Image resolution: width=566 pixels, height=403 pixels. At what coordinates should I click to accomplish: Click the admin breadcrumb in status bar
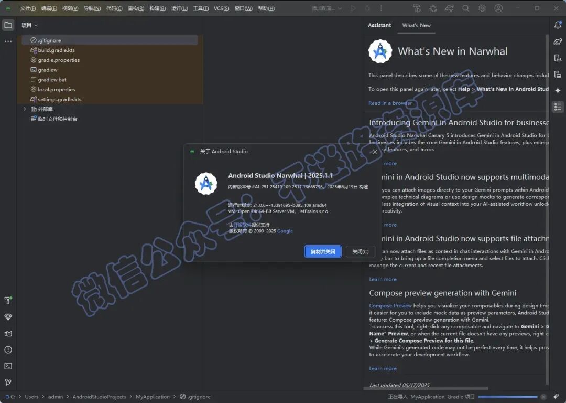pyautogui.click(x=56, y=397)
